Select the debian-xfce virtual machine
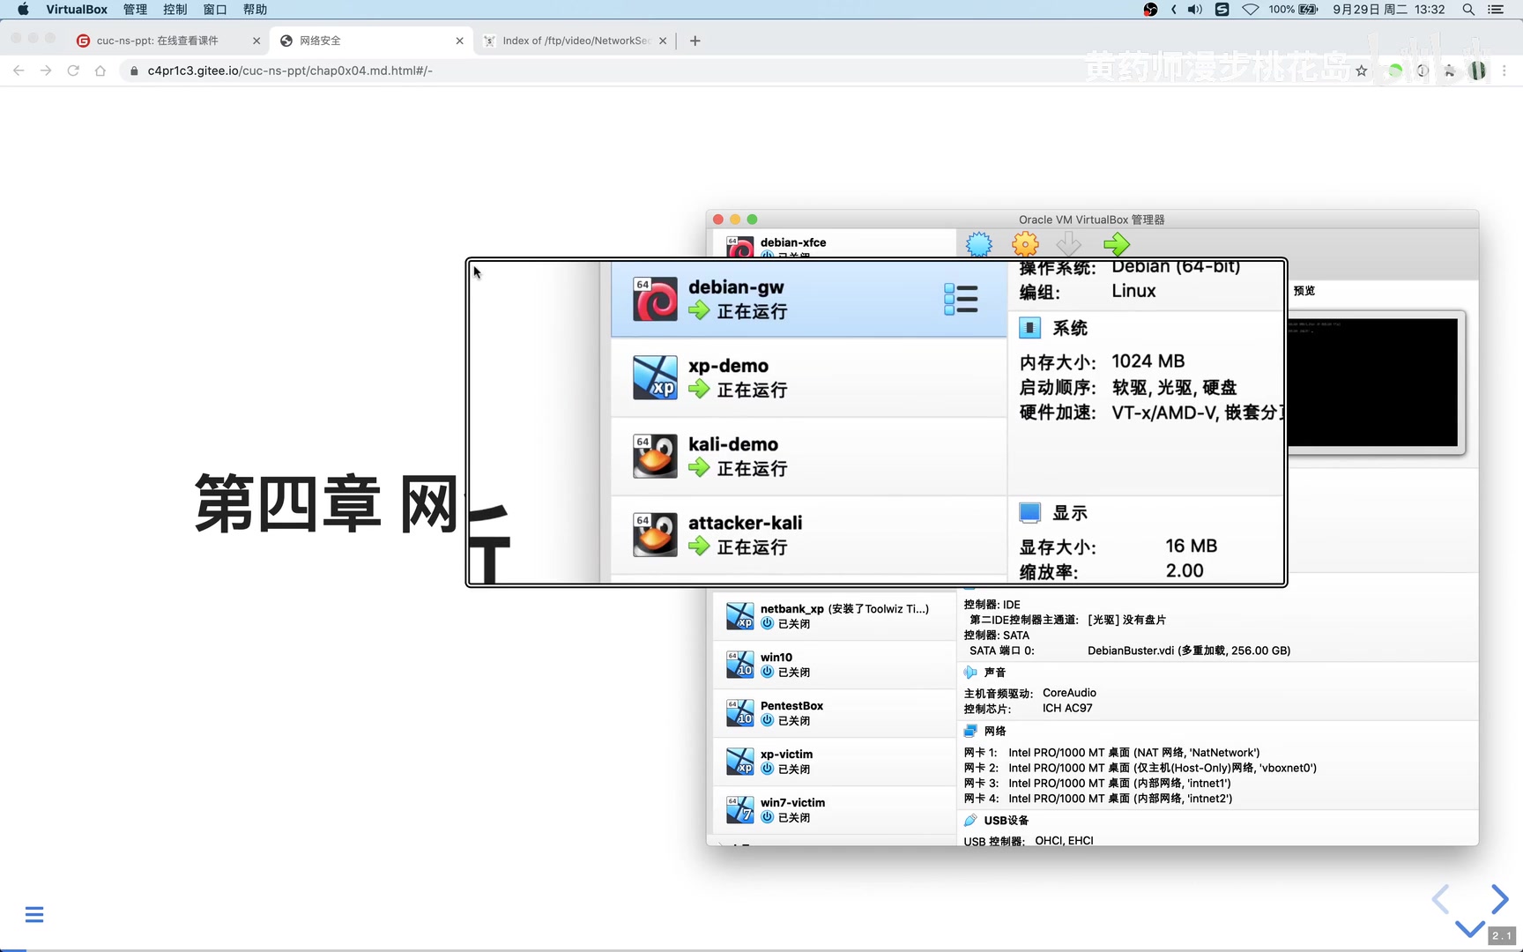This screenshot has height=952, width=1523. [x=833, y=245]
